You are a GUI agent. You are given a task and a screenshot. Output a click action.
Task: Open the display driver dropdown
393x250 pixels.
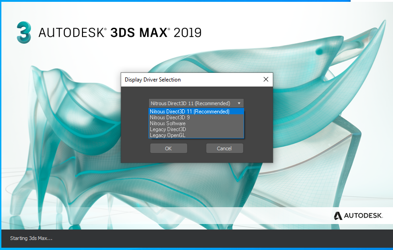[196, 103]
